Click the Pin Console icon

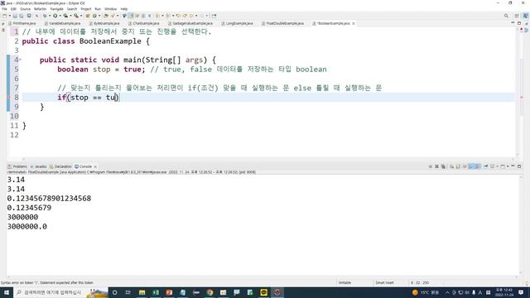tap(486, 166)
